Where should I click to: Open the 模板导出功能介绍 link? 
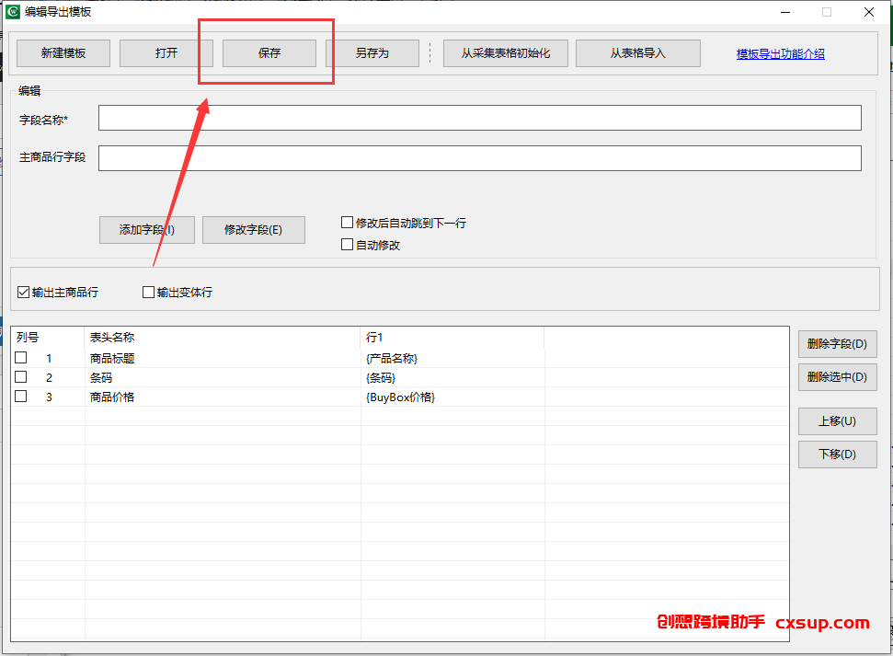[x=780, y=54]
